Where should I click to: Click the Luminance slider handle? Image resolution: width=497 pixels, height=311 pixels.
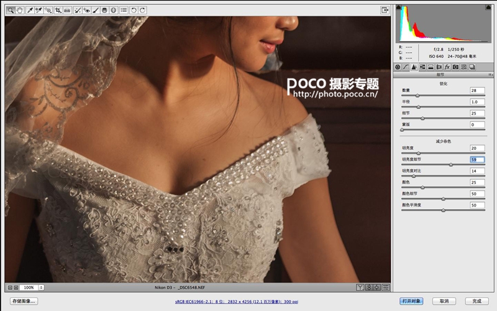click(418, 153)
